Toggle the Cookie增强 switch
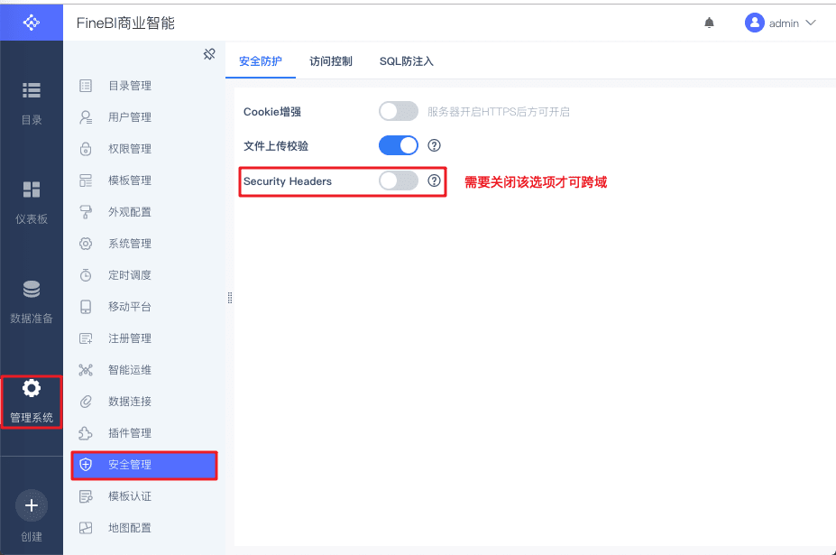836x555 pixels. click(399, 111)
